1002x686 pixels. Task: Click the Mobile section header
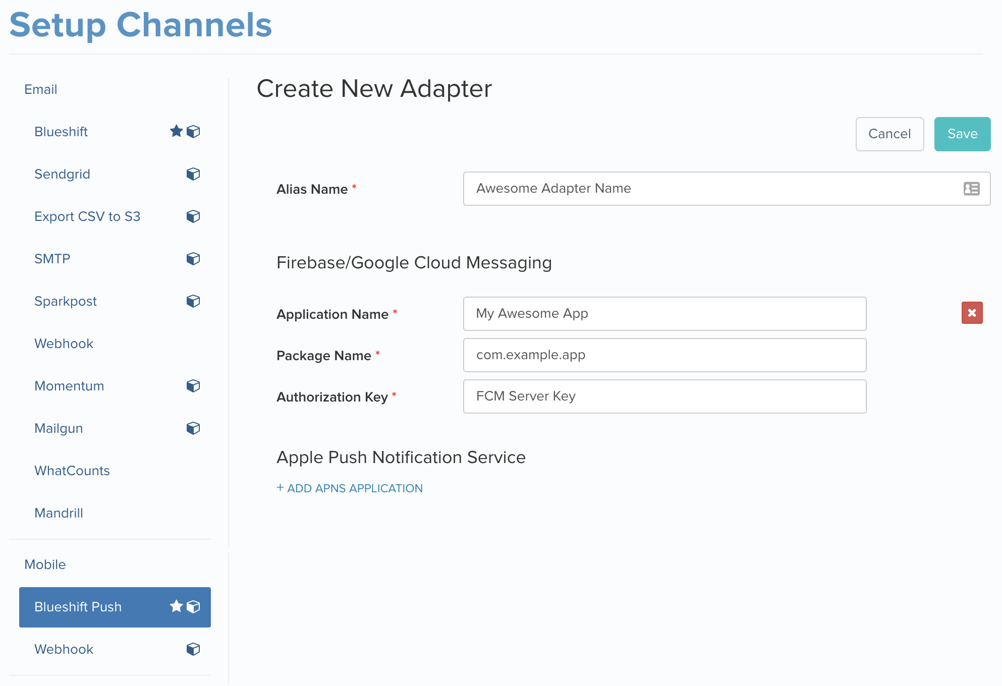45,564
